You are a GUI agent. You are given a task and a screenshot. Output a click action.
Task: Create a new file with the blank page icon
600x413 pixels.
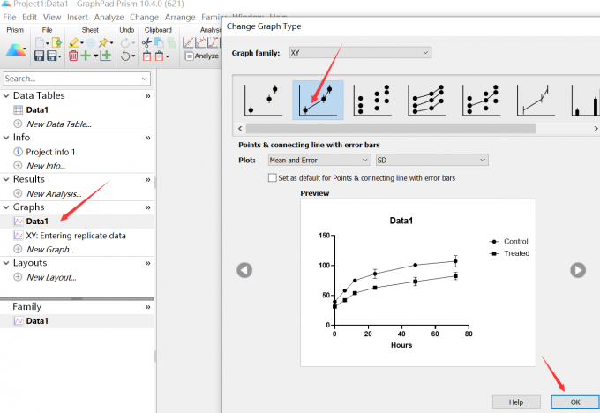[x=40, y=42]
